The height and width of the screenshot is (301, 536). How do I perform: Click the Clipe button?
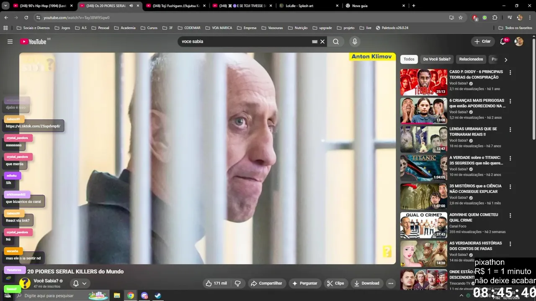click(335, 283)
